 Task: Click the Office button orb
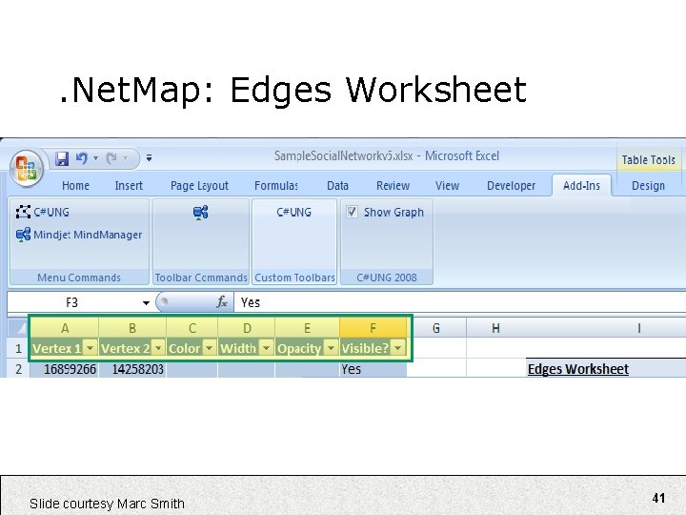pyautogui.click(x=27, y=169)
